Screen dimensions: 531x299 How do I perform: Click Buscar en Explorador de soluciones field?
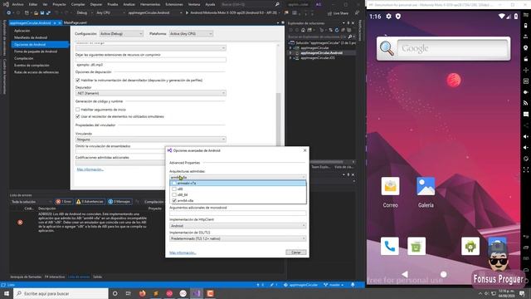[x=320, y=37]
